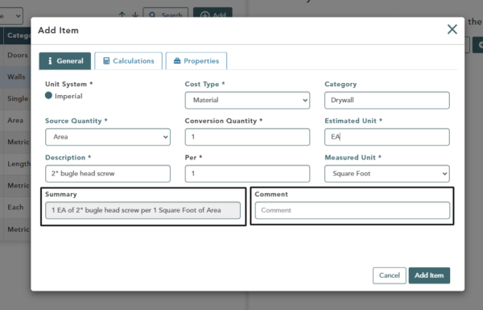483x310 pixels.
Task: Open the General tab
Action: 65,61
